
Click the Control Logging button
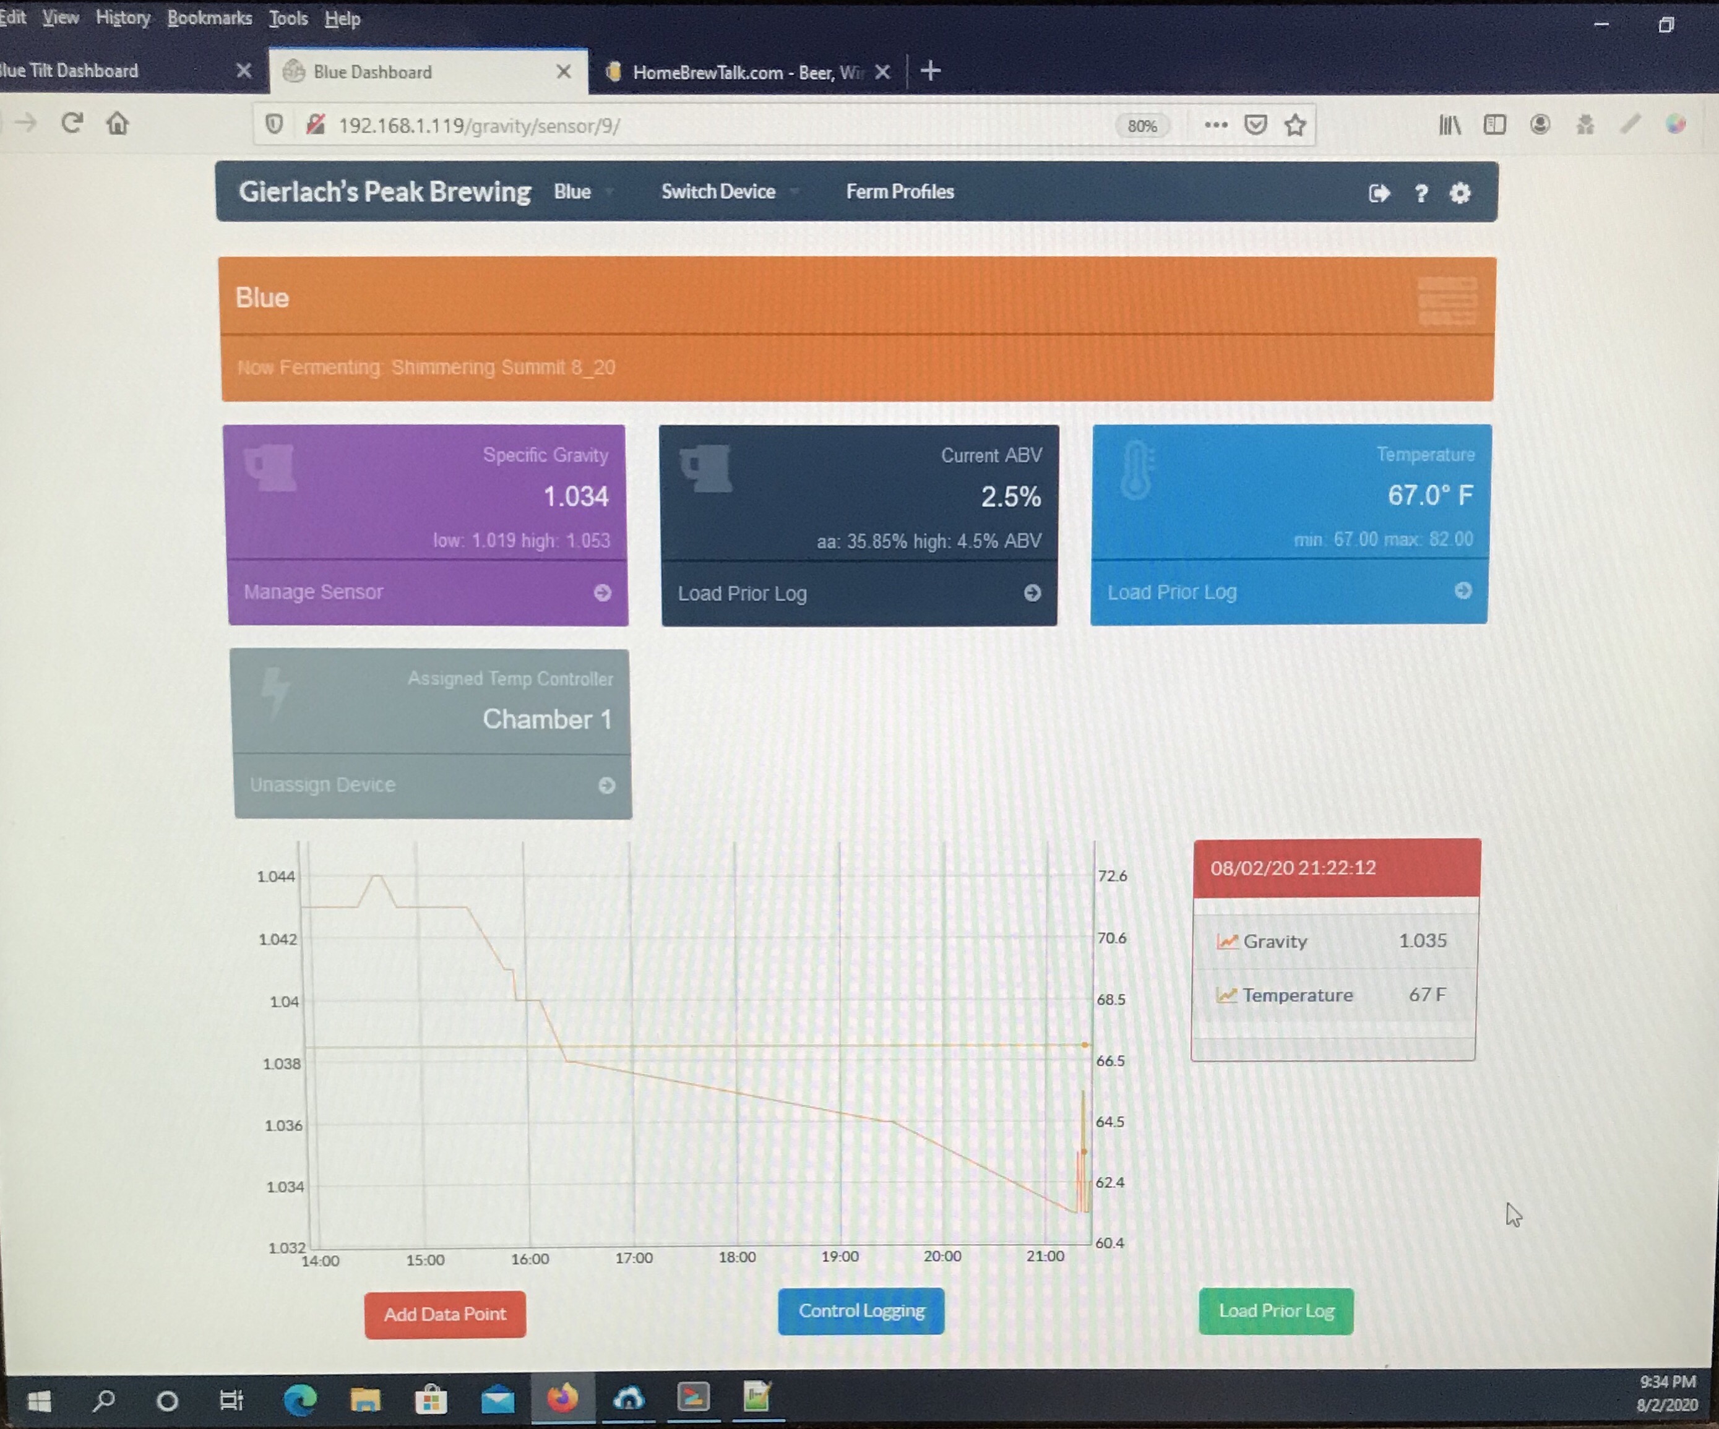pyautogui.click(x=861, y=1311)
